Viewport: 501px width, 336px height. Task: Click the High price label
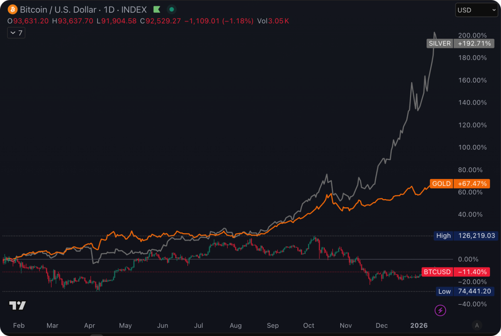pyautogui.click(x=444, y=236)
